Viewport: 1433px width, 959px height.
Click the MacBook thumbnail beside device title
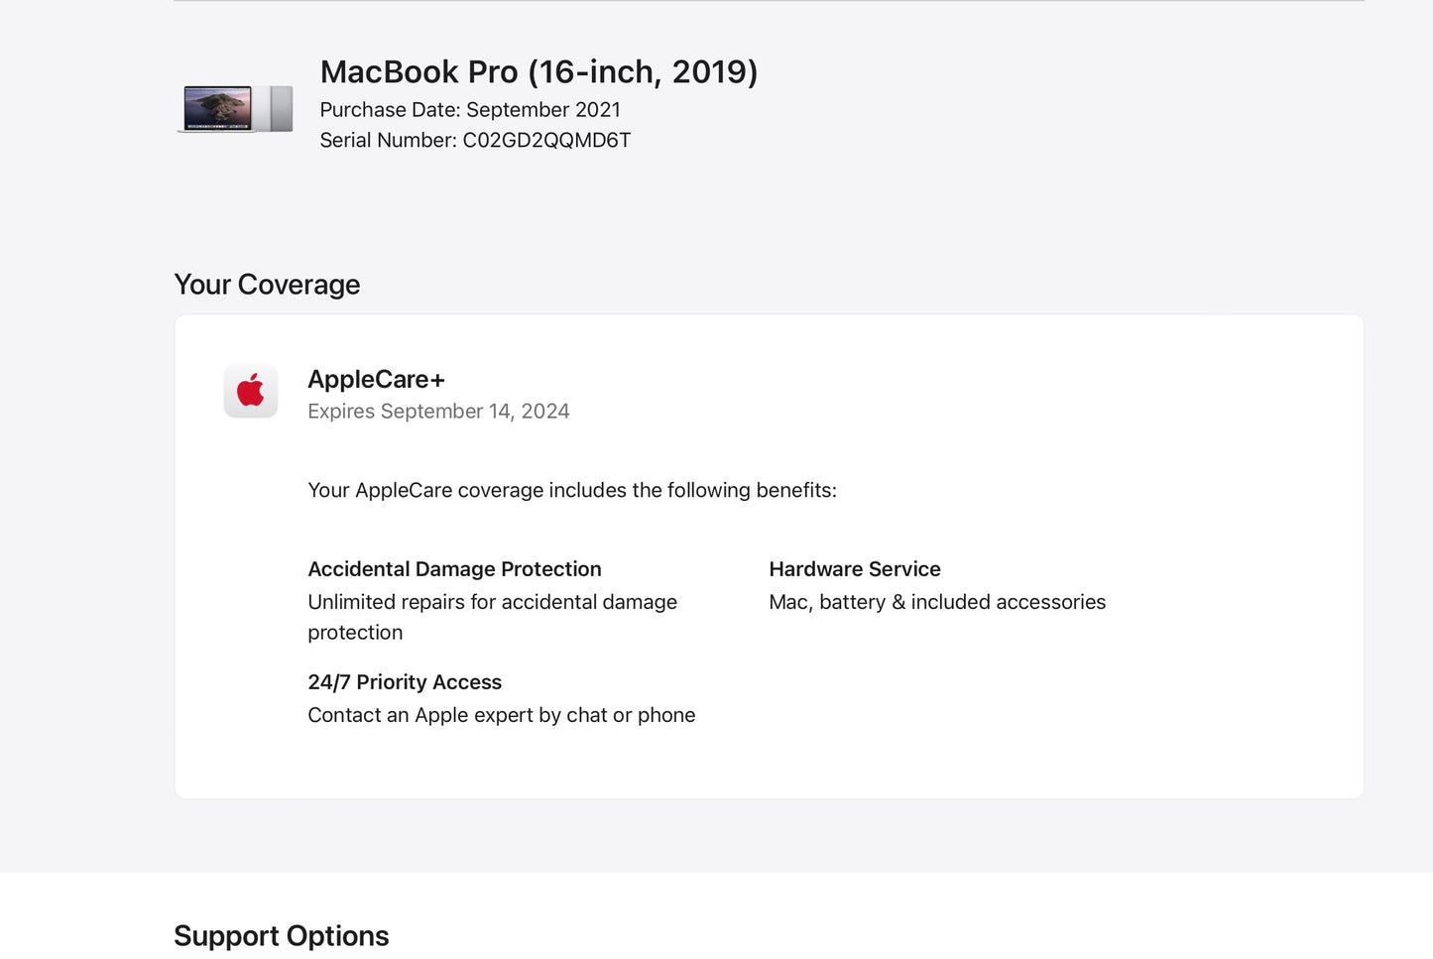tap(235, 107)
